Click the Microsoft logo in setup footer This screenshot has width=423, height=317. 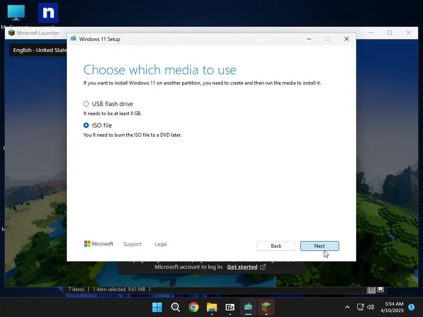[x=99, y=244]
